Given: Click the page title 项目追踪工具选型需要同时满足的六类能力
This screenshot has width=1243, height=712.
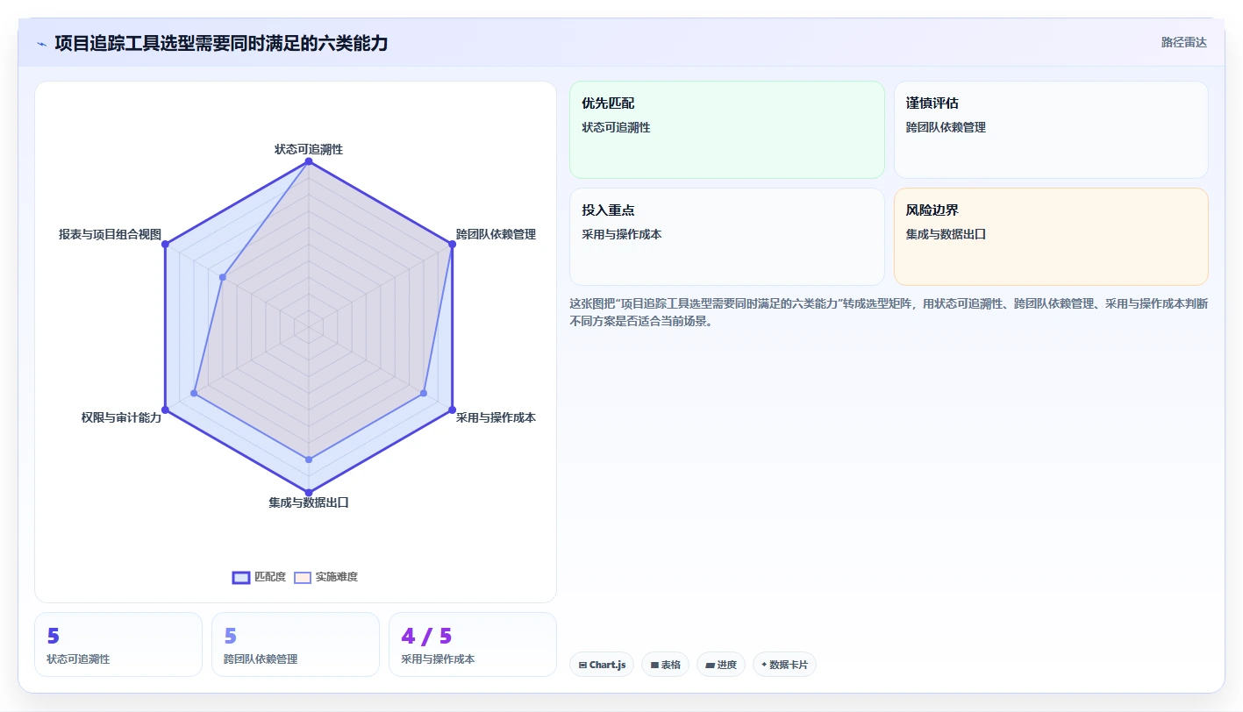Looking at the screenshot, I should (x=221, y=43).
